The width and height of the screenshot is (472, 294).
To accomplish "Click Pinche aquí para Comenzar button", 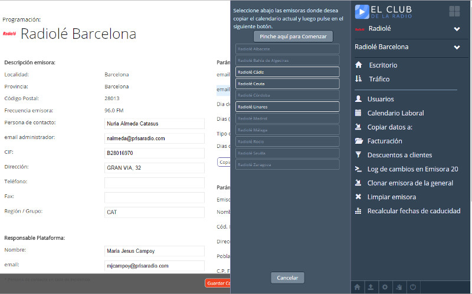I will click(293, 37).
